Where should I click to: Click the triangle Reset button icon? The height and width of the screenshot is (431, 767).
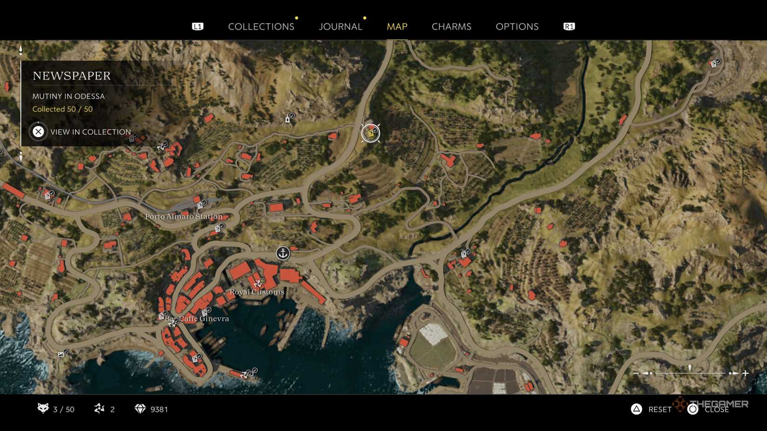636,409
